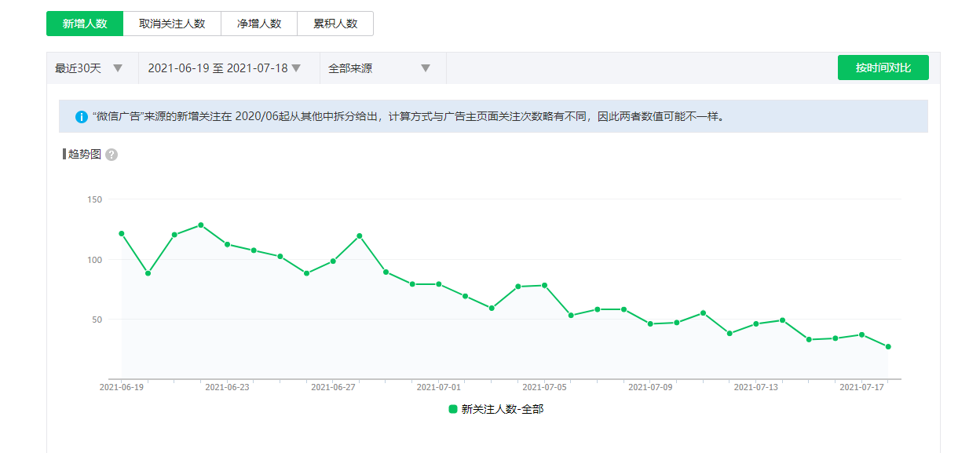Expand the 全部来源 source dropdown
This screenshot has height=453, width=969.
(381, 68)
